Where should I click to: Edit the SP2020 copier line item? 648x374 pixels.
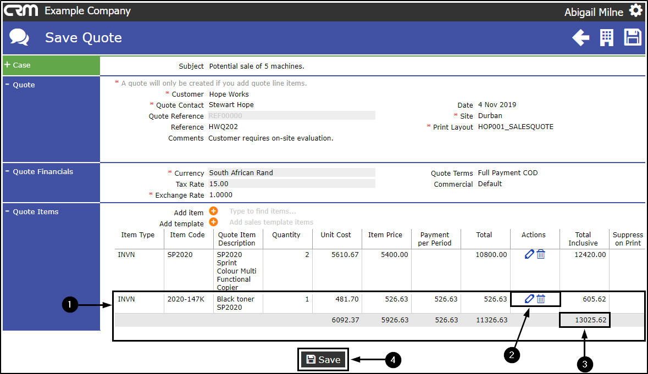tap(529, 254)
